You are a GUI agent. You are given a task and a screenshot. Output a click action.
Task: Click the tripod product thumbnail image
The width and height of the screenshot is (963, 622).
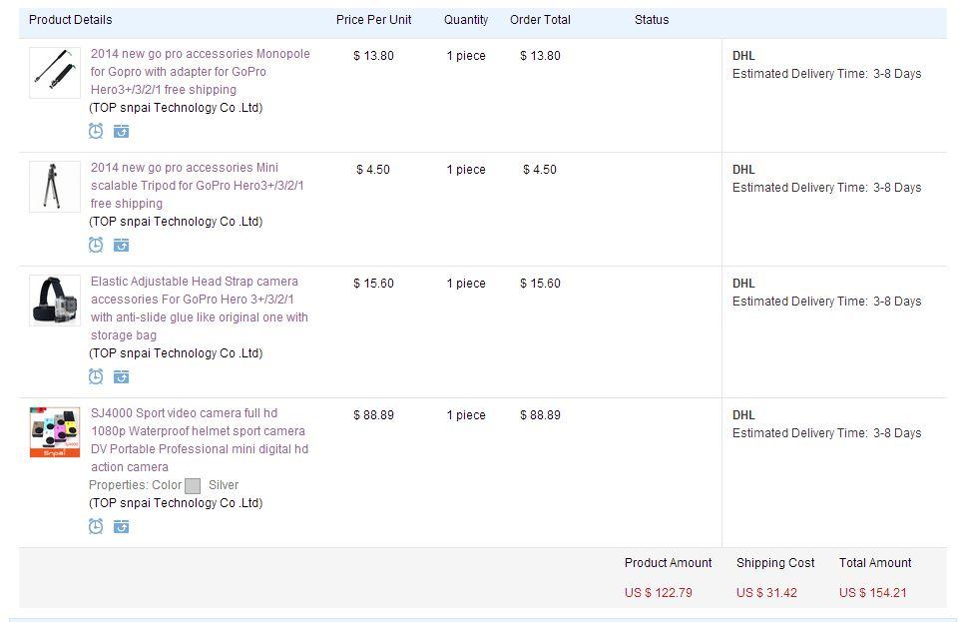(55, 187)
